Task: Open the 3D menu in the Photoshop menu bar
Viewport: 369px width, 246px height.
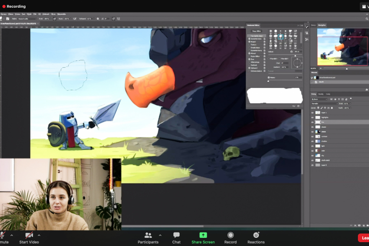Action: click(x=40, y=14)
